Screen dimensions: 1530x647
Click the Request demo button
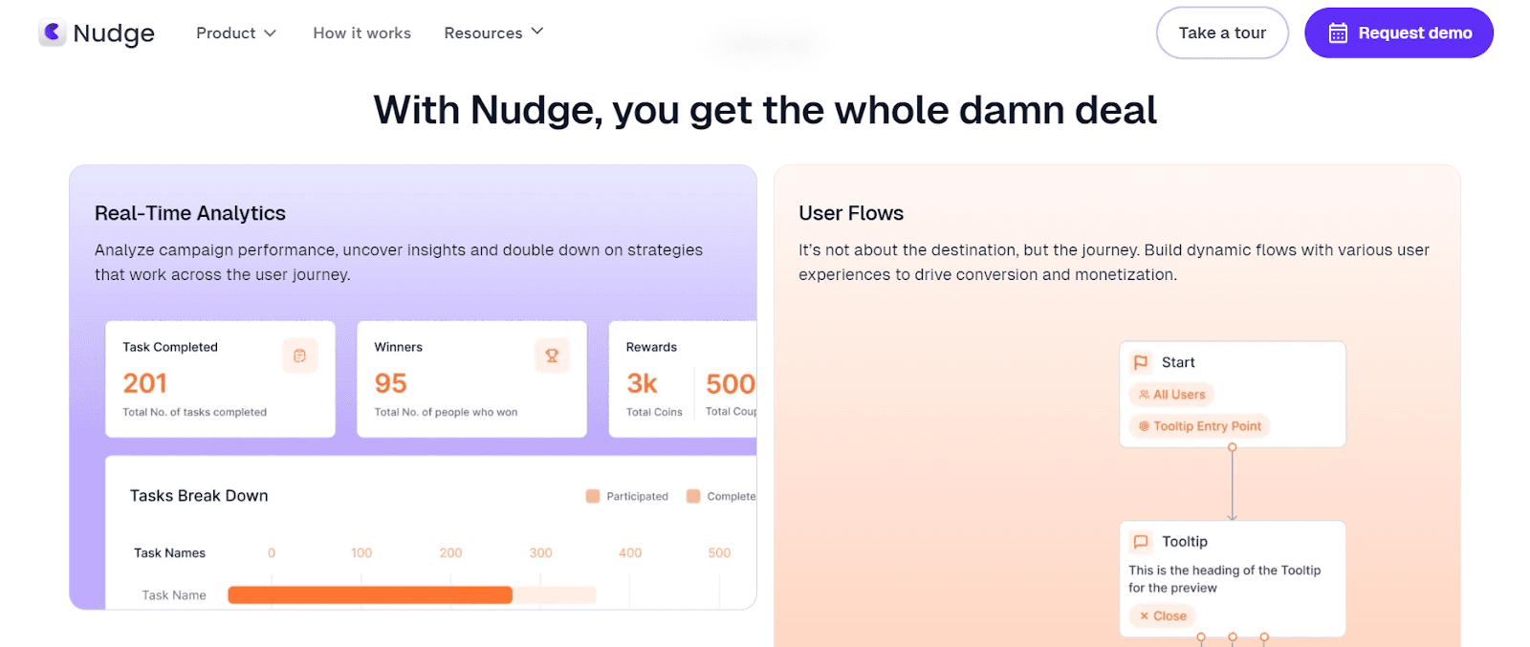pyautogui.click(x=1399, y=33)
